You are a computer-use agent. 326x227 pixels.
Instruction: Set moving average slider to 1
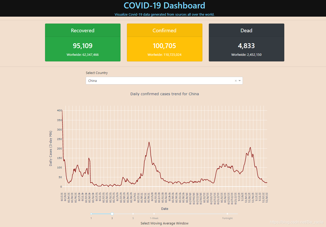click(91, 214)
